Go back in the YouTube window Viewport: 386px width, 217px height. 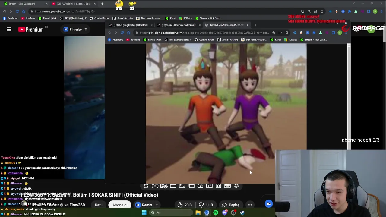point(4,11)
